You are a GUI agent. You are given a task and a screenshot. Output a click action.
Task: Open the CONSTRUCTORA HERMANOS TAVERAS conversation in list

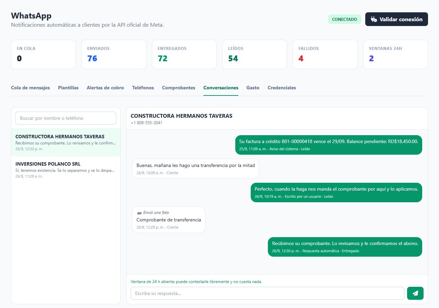[x=66, y=143]
